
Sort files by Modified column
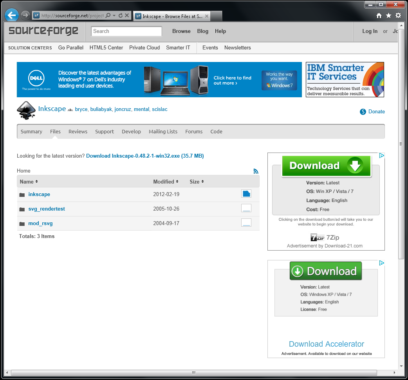(x=166, y=182)
